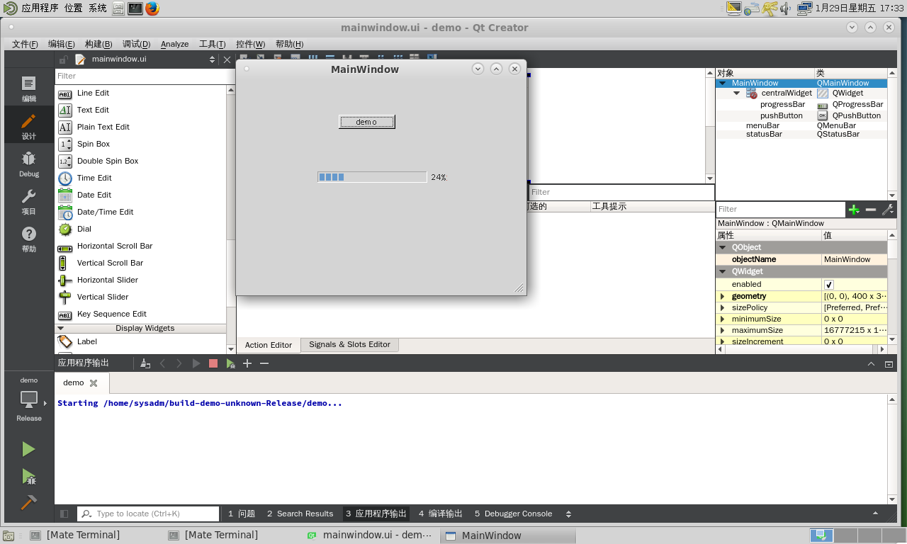This screenshot has height=544, width=907.
Task: Open the mainwindow.ui document dropdown
Action: pyautogui.click(x=212, y=59)
